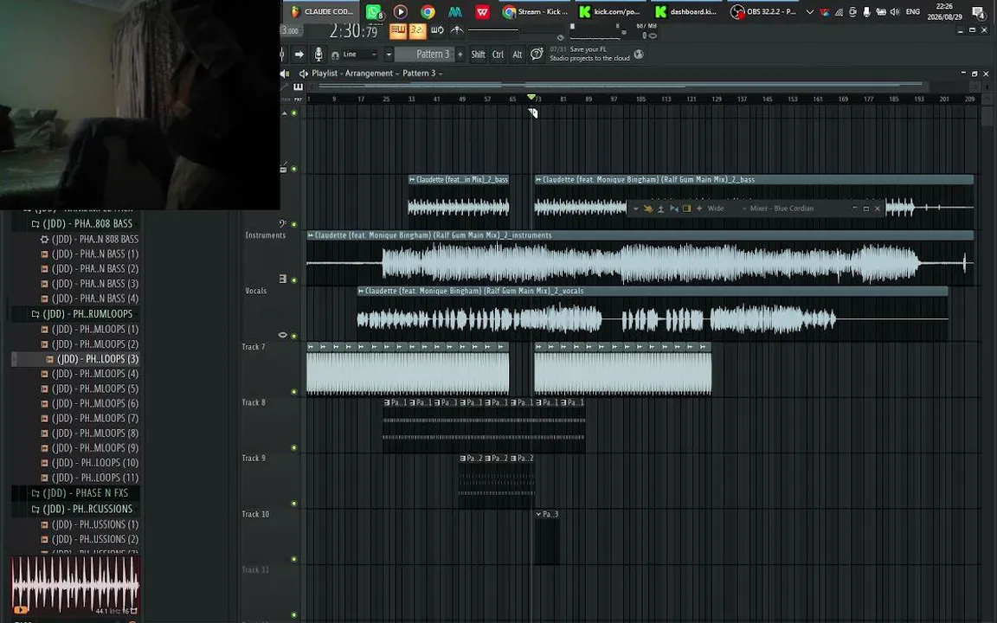Open the FL Studio taskbar app labeled CLAUDE COD
997x623 pixels.
click(x=322, y=11)
